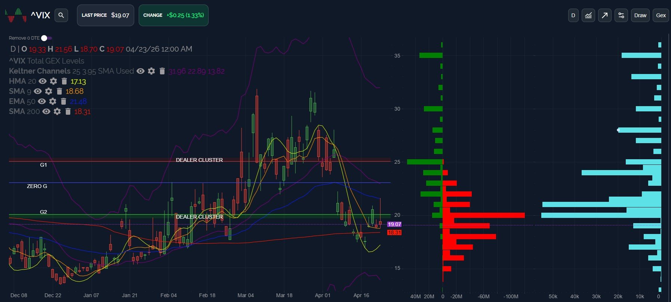Click the -100M GEX axis label
Image resolution: width=671 pixels, height=302 pixels.
click(x=511, y=296)
